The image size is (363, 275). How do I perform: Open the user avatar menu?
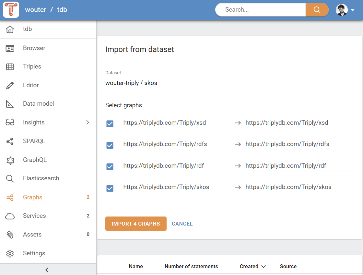point(342,10)
